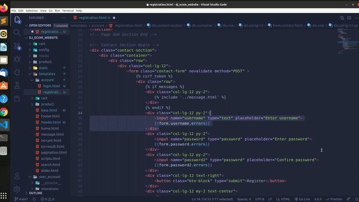
Task: Click Spaces: 4 indentation setting
Action: 244,199
